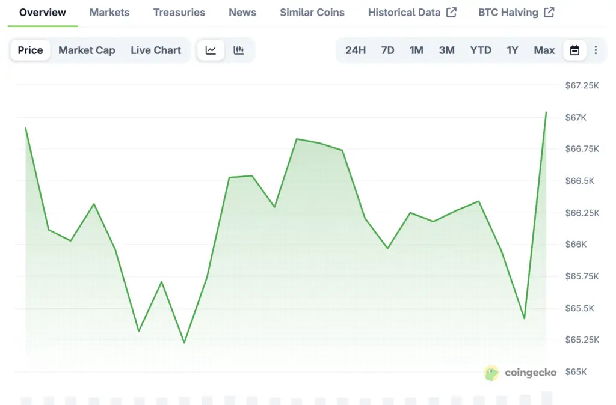Screen dimensions: 616x405
Task: Choose the 3M time range
Action: (446, 50)
